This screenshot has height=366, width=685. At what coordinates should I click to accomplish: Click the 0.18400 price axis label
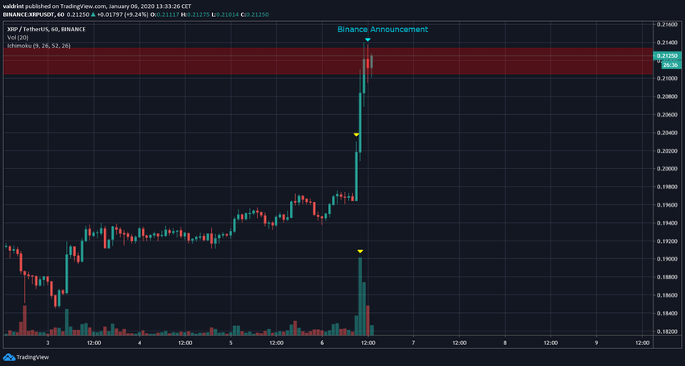click(667, 314)
